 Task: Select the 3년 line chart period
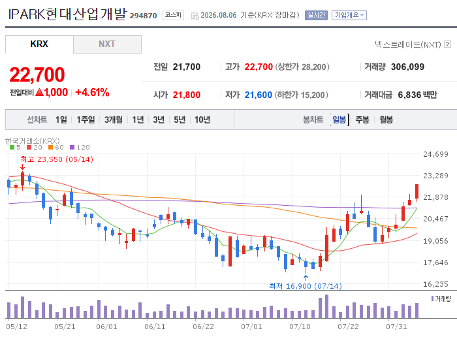tap(159, 120)
